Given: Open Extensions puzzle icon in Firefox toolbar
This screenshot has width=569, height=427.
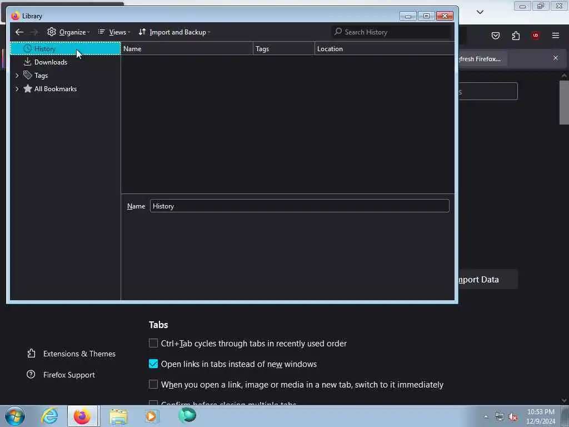Looking at the screenshot, I should 516,35.
